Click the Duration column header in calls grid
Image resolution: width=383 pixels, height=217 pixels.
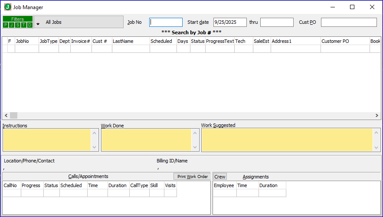pyautogui.click(x=119, y=185)
